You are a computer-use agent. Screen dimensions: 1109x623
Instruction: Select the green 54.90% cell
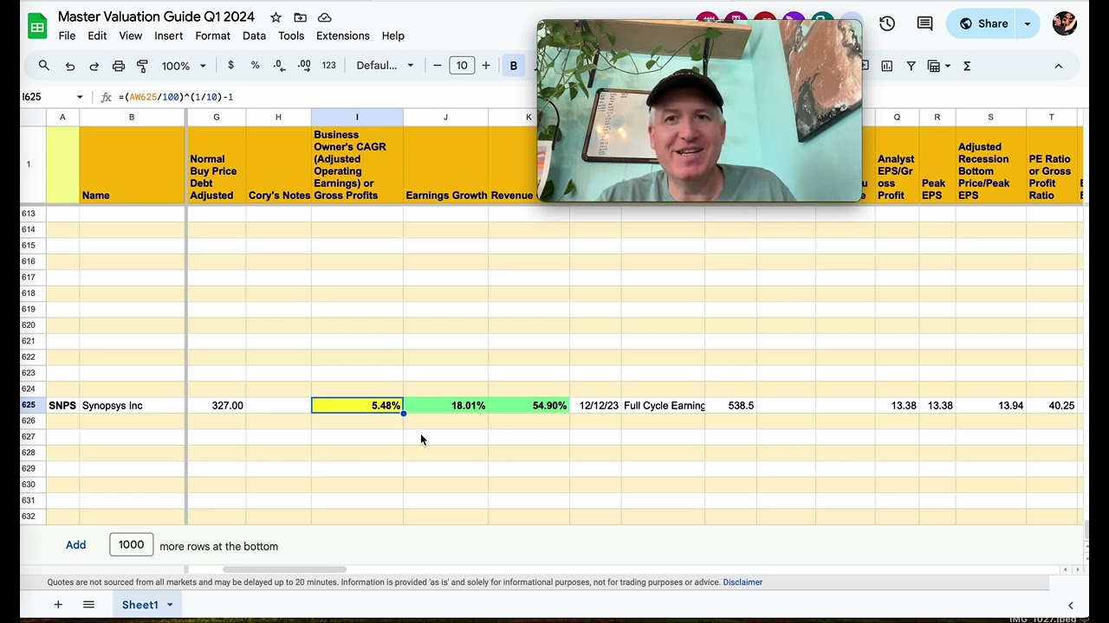tap(529, 405)
